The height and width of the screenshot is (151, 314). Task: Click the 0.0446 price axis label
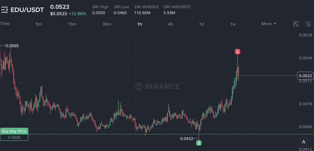point(305,127)
